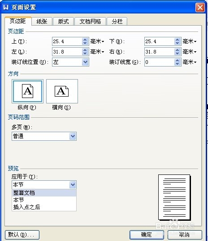Click into the top margin 上 field
Image resolution: width=208 pixels, height=241 pixels.
67,41
